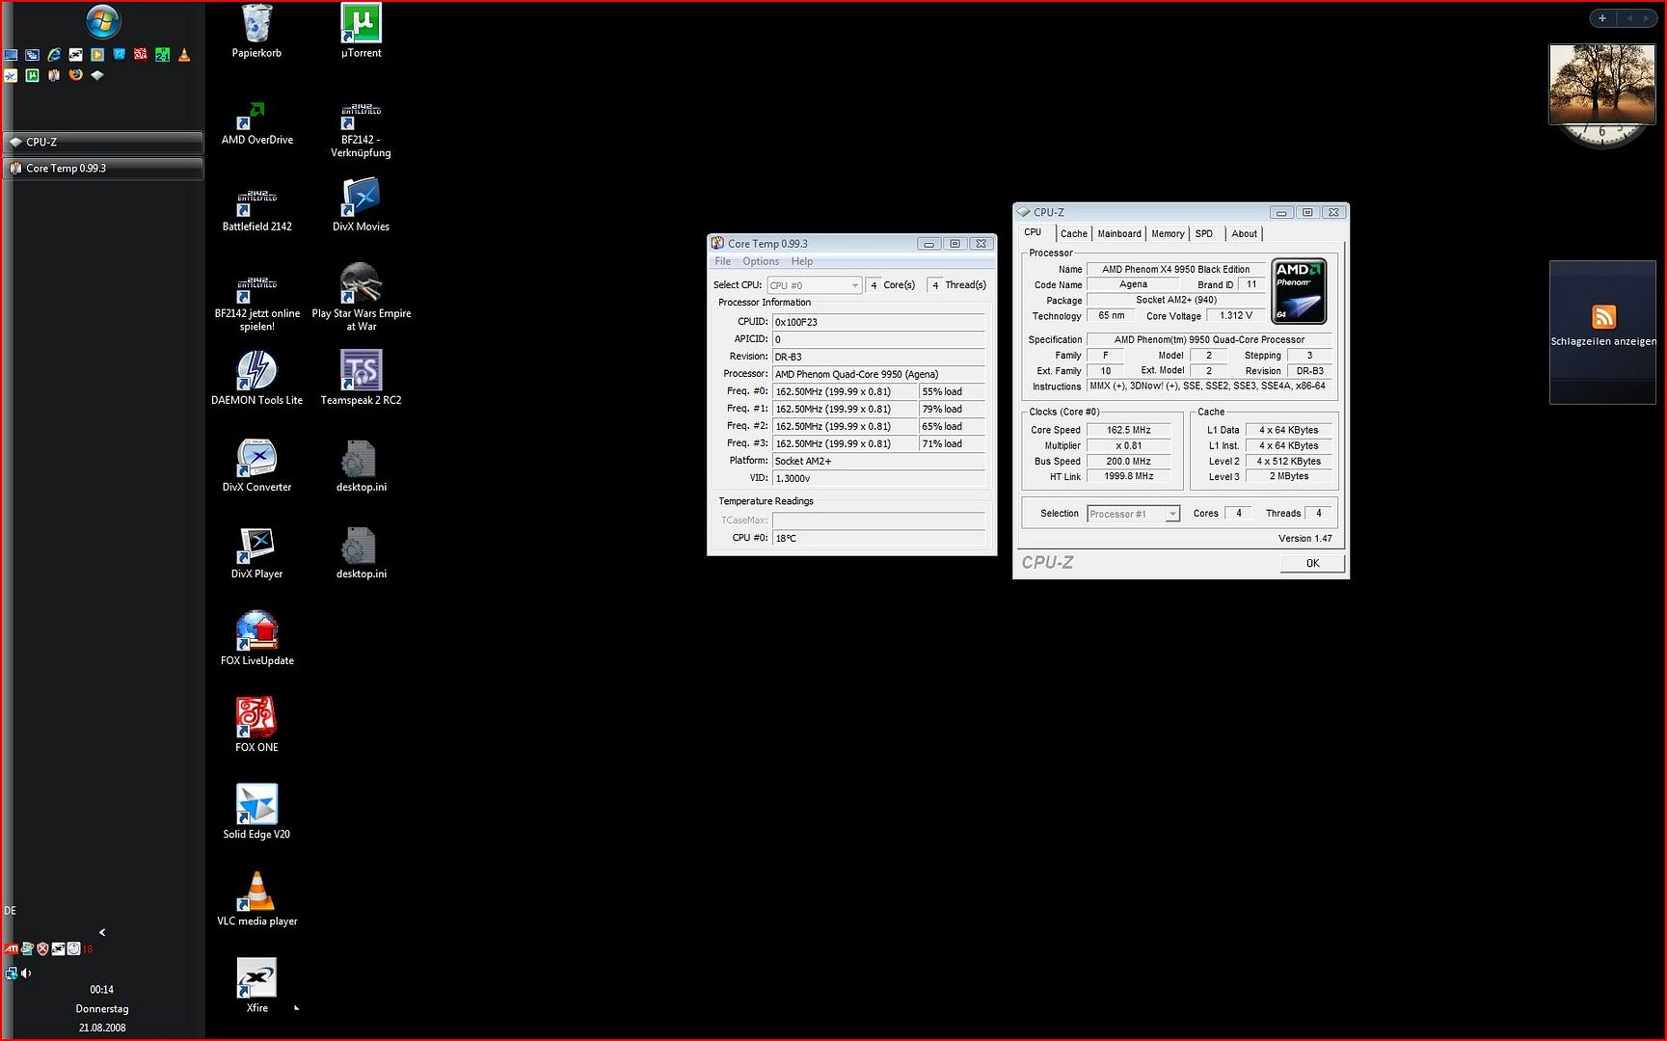Click the CPU-Z taskbar button

tap(103, 142)
